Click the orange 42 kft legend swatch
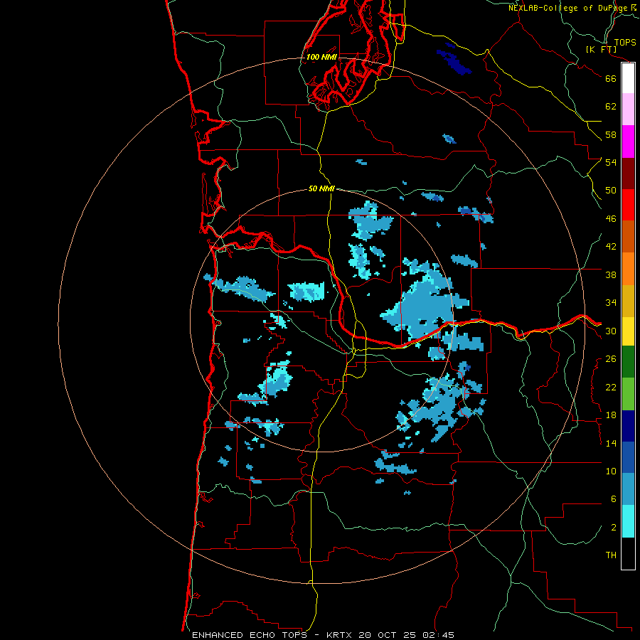Image resolution: width=640 pixels, height=640 pixels. (628, 268)
